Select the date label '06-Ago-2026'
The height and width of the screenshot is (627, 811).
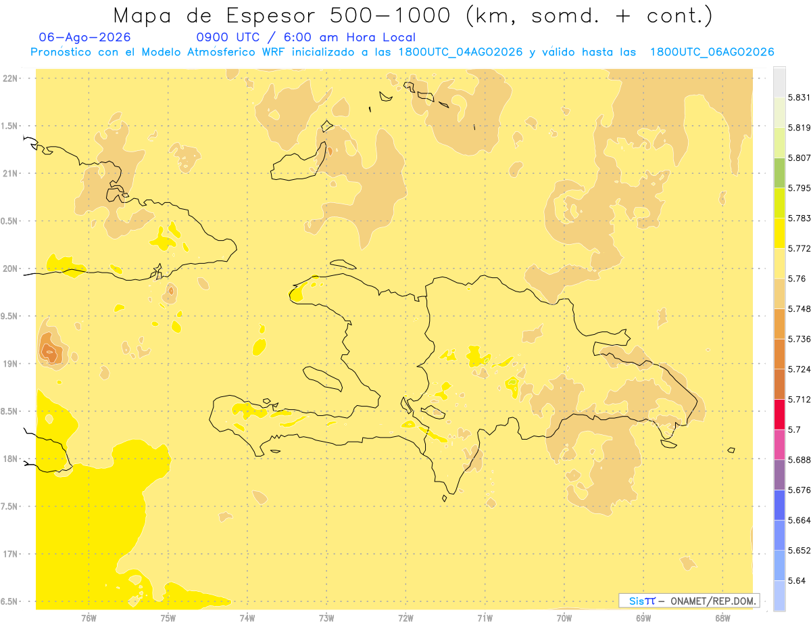[85, 37]
